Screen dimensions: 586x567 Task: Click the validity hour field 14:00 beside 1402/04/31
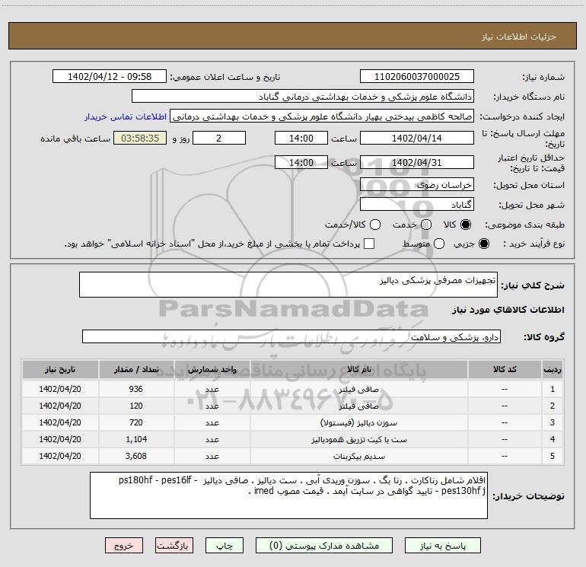click(301, 162)
